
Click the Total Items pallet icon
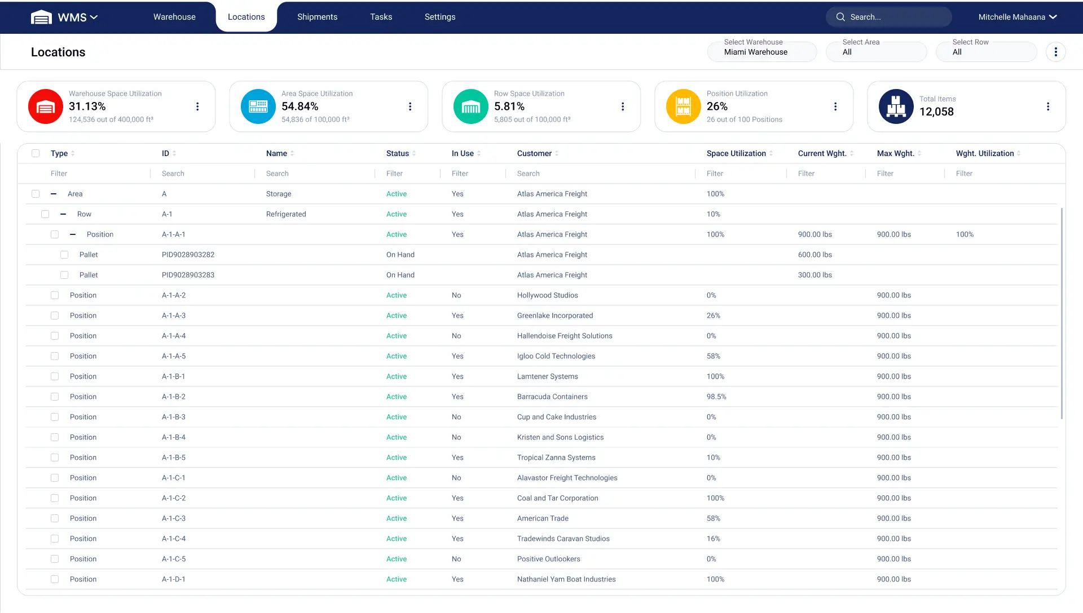click(896, 106)
